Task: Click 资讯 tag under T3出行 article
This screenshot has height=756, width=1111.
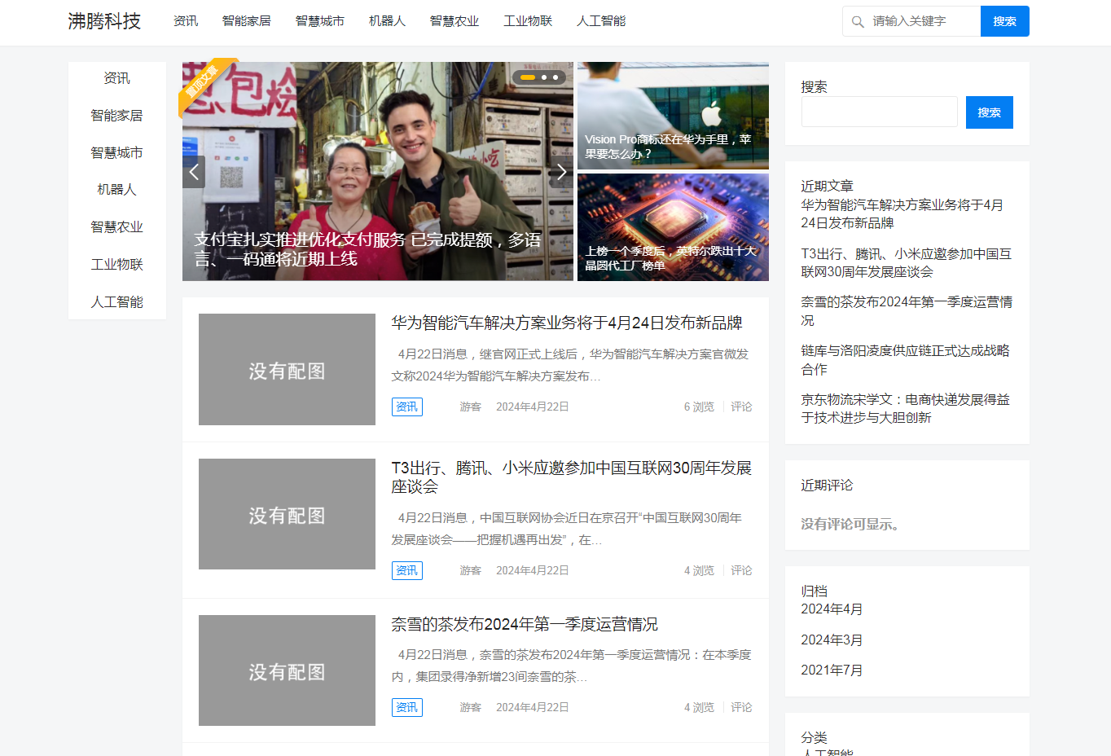Action: point(407,570)
